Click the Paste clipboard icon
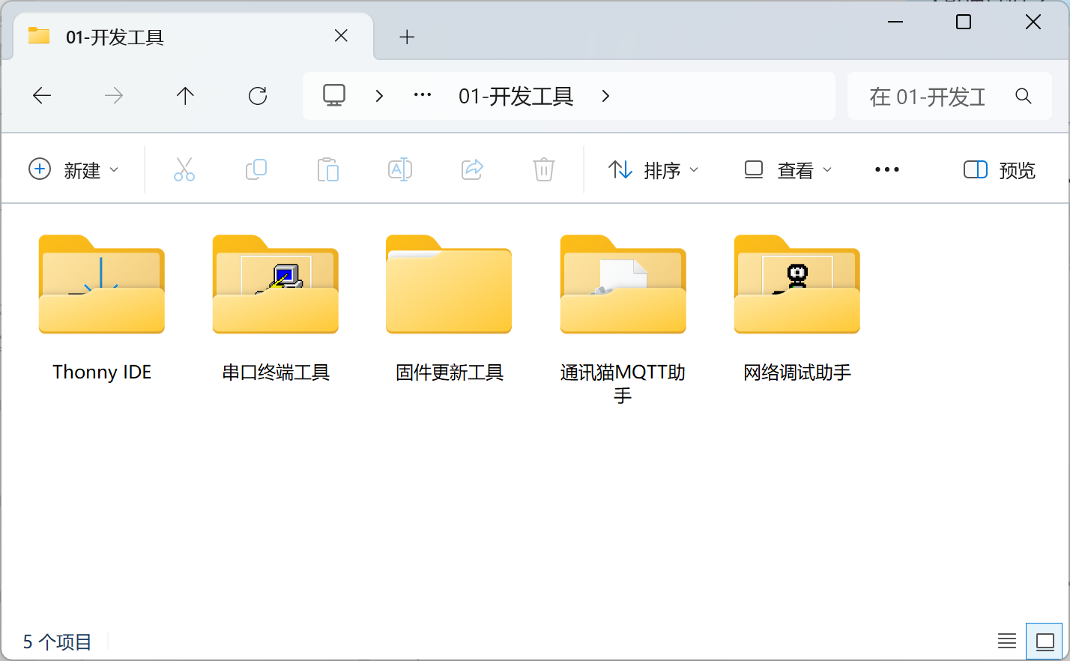Screen dimensions: 1070x661 point(328,169)
